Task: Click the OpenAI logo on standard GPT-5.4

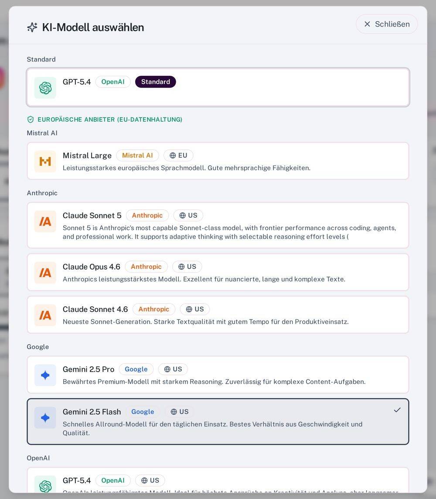Action: tap(45, 88)
